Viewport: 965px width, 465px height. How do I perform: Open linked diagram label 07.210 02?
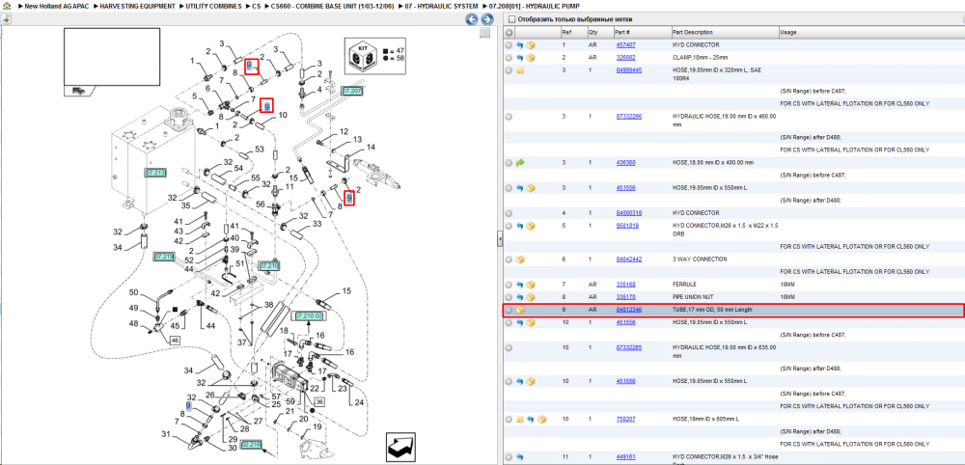click(x=309, y=315)
